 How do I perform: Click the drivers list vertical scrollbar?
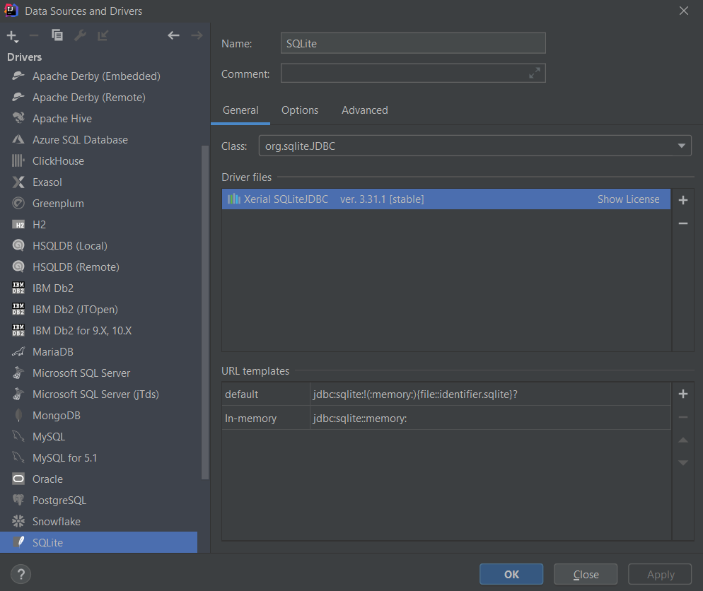click(x=205, y=312)
